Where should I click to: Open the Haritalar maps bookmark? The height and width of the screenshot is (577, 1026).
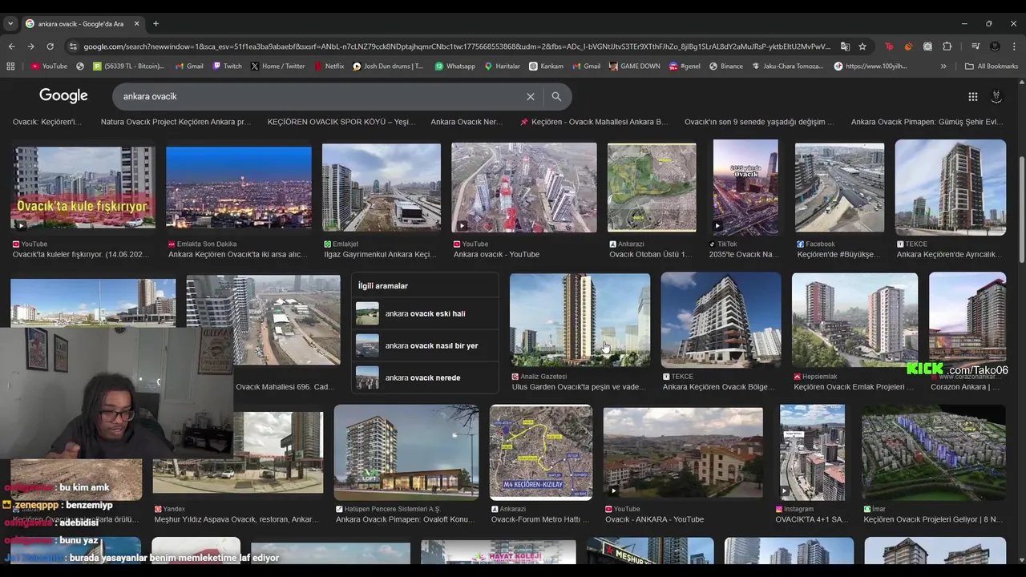point(503,67)
